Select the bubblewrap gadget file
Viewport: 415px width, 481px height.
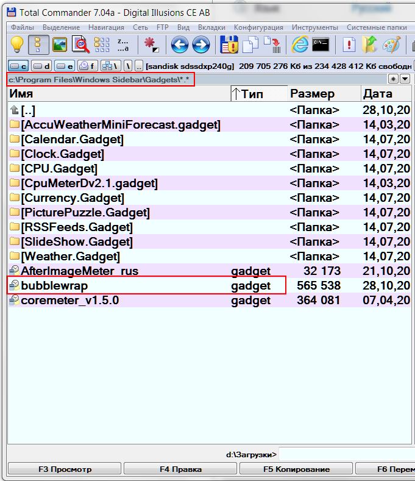(209, 285)
